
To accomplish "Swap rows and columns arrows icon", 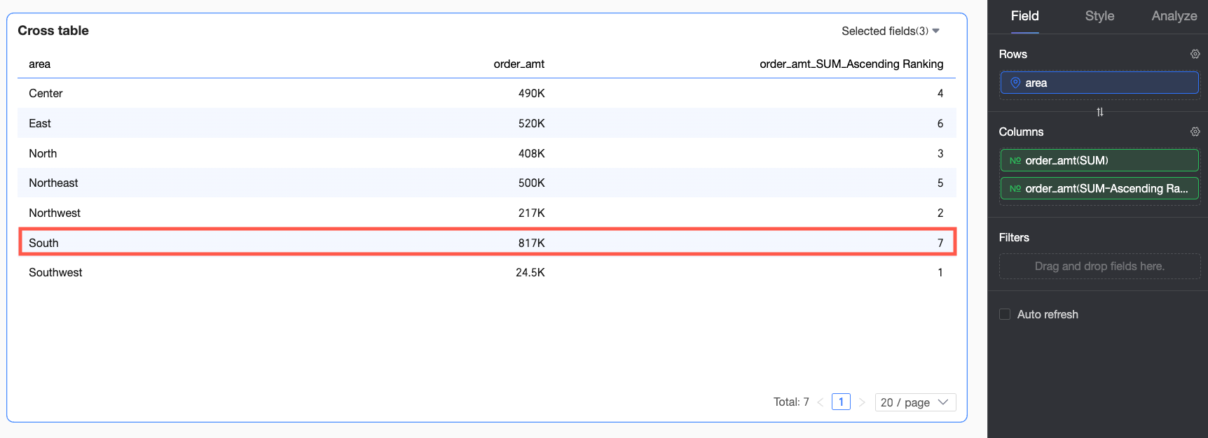I will click(1099, 112).
